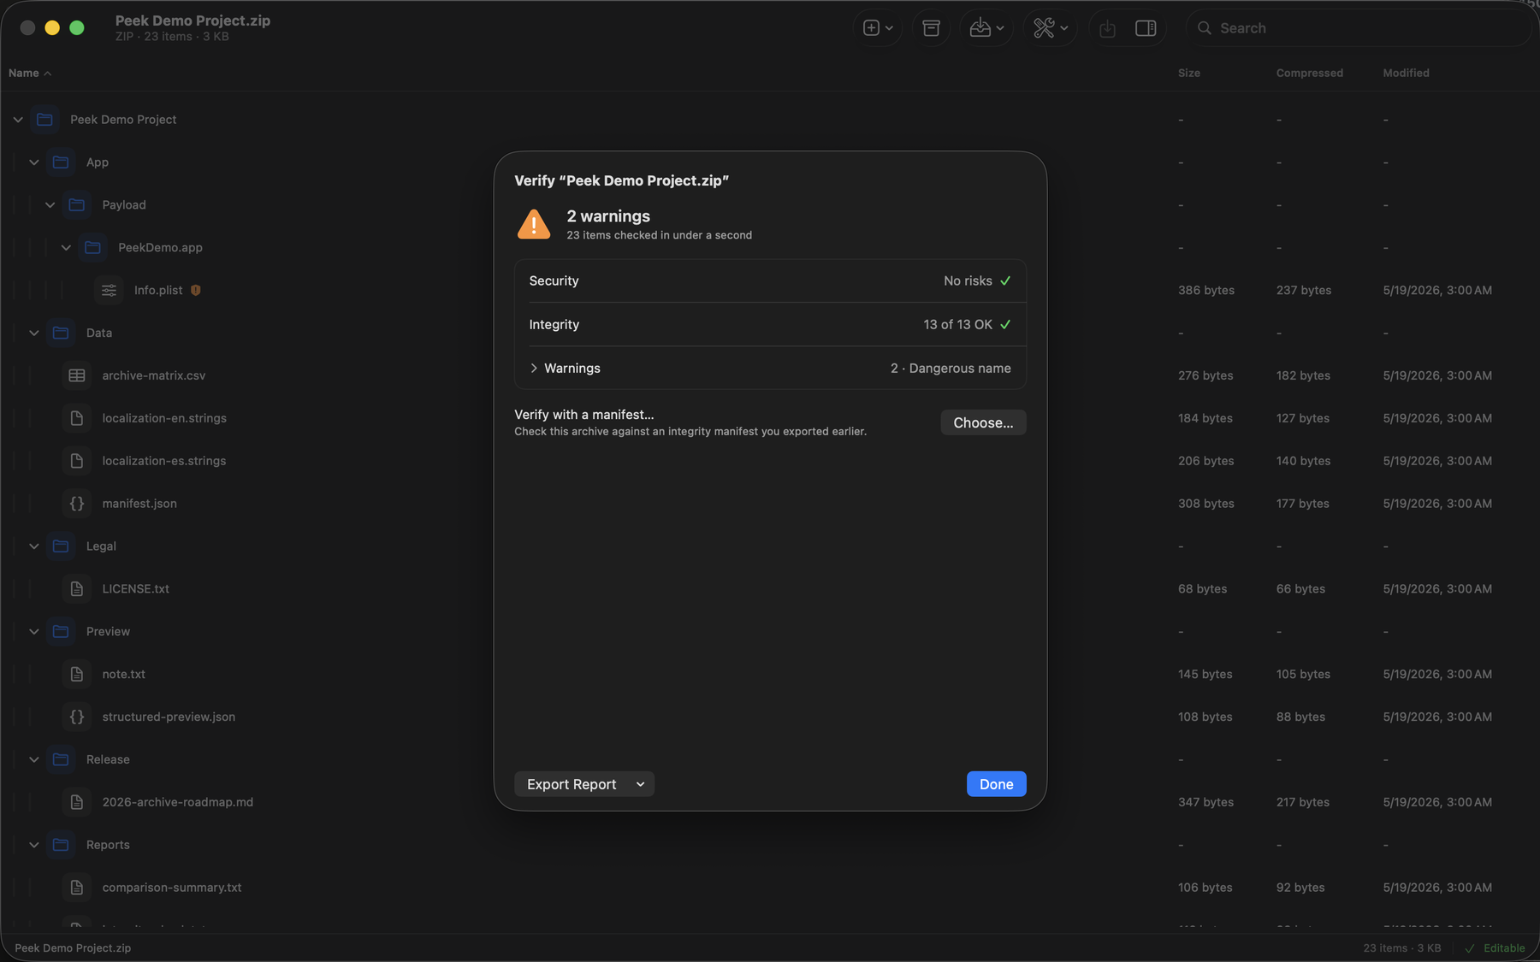The image size is (1540, 962).
Task: Click the Security row in verify dialog
Action: pyautogui.click(x=770, y=280)
